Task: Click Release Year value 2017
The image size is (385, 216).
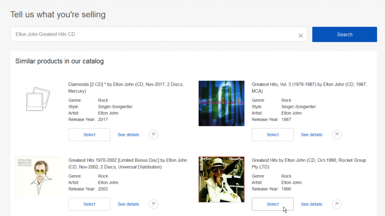Action: [103, 120]
